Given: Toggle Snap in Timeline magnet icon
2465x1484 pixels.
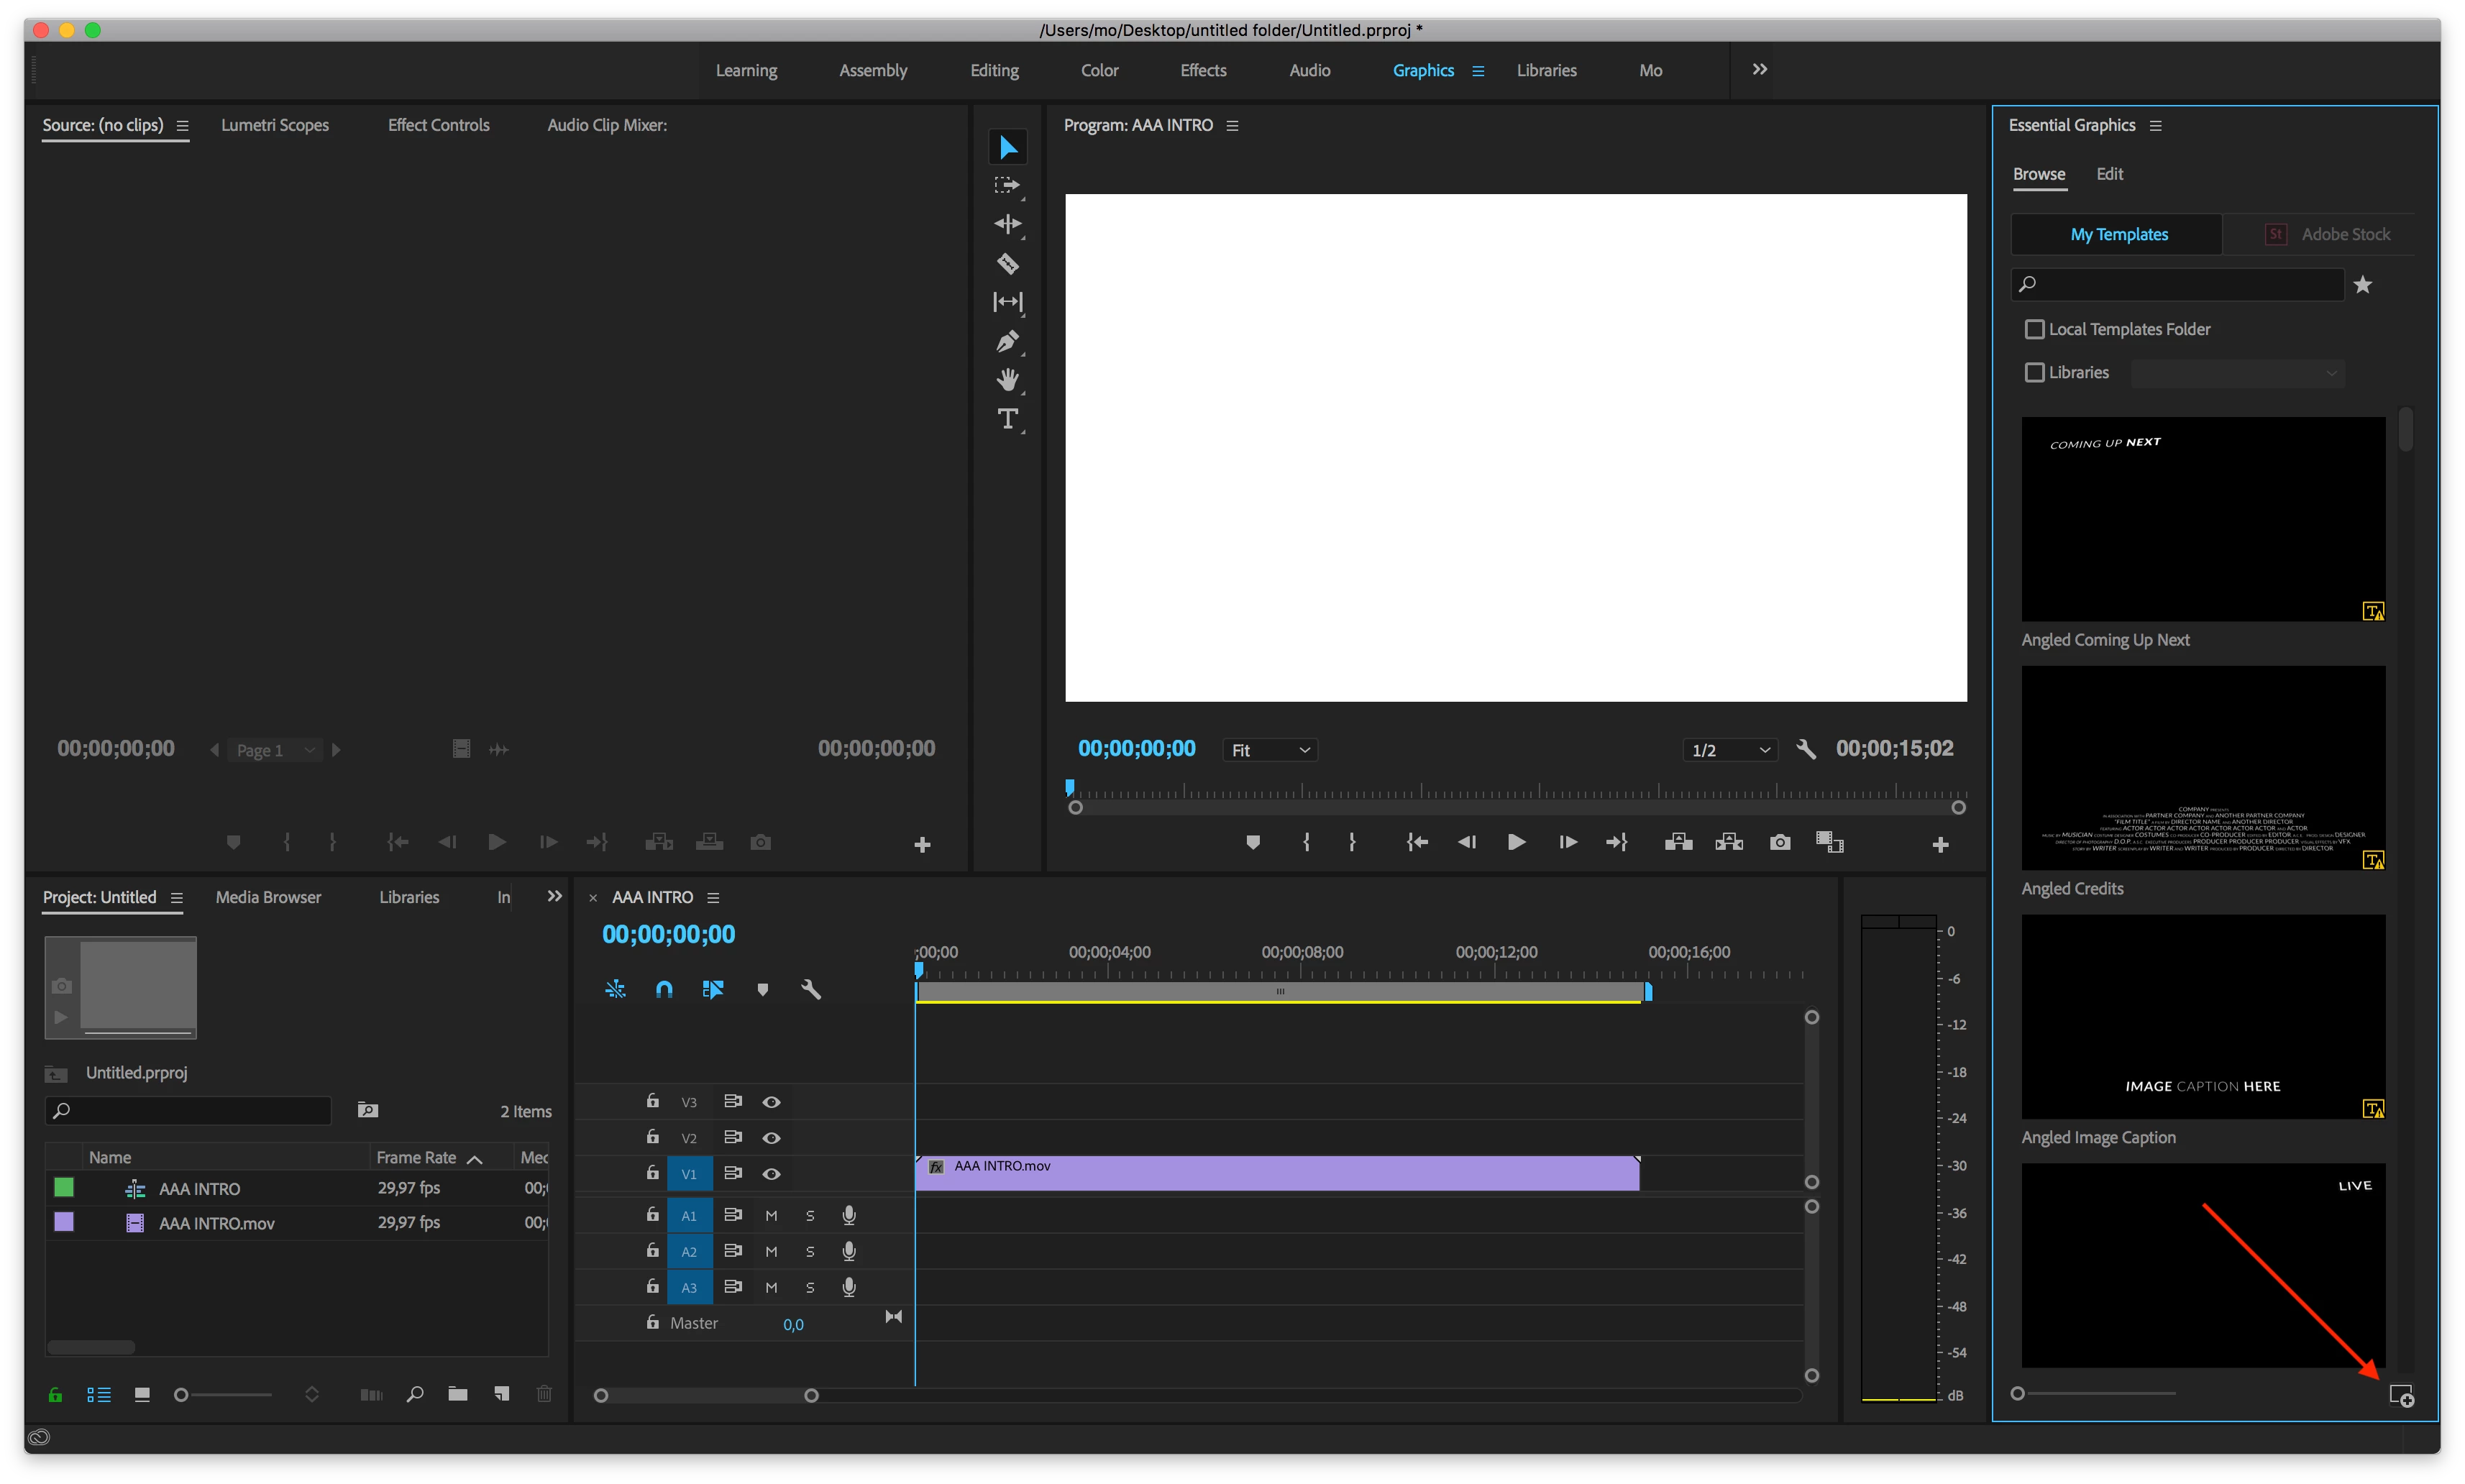Looking at the screenshot, I should [664, 989].
